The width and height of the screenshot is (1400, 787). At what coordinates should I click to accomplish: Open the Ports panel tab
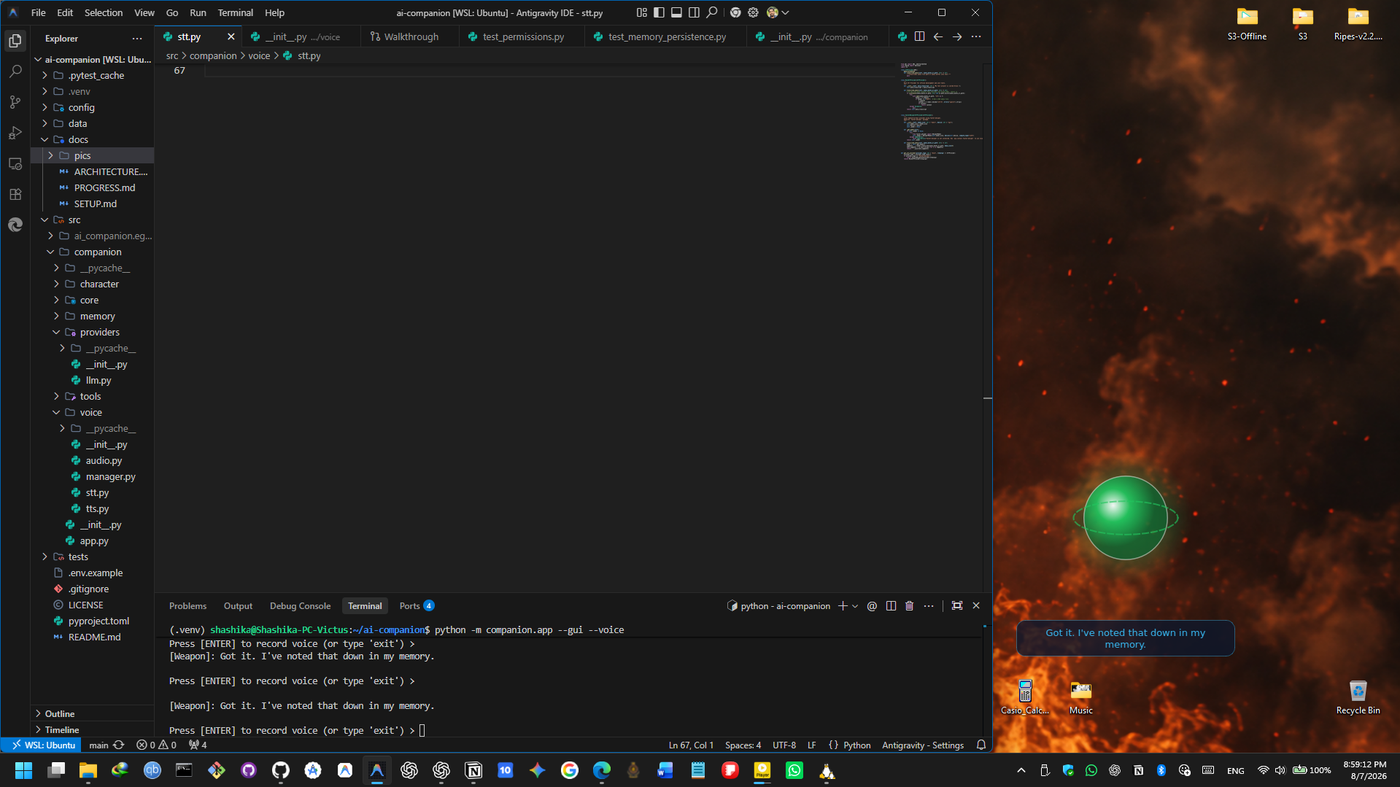pyautogui.click(x=417, y=605)
